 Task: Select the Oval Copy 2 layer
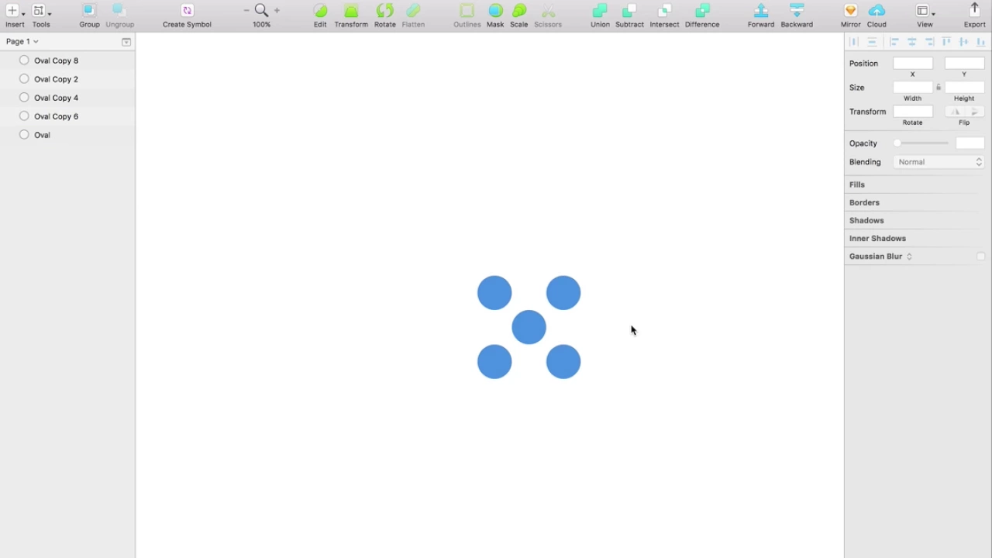pyautogui.click(x=67, y=79)
